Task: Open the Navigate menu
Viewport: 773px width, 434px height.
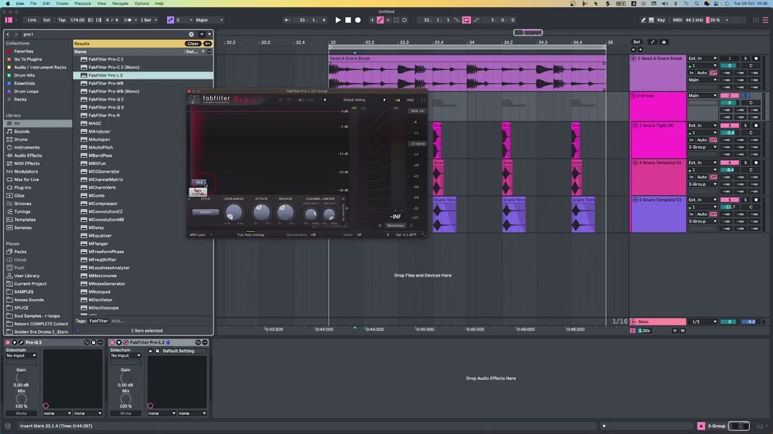Action: point(120,4)
